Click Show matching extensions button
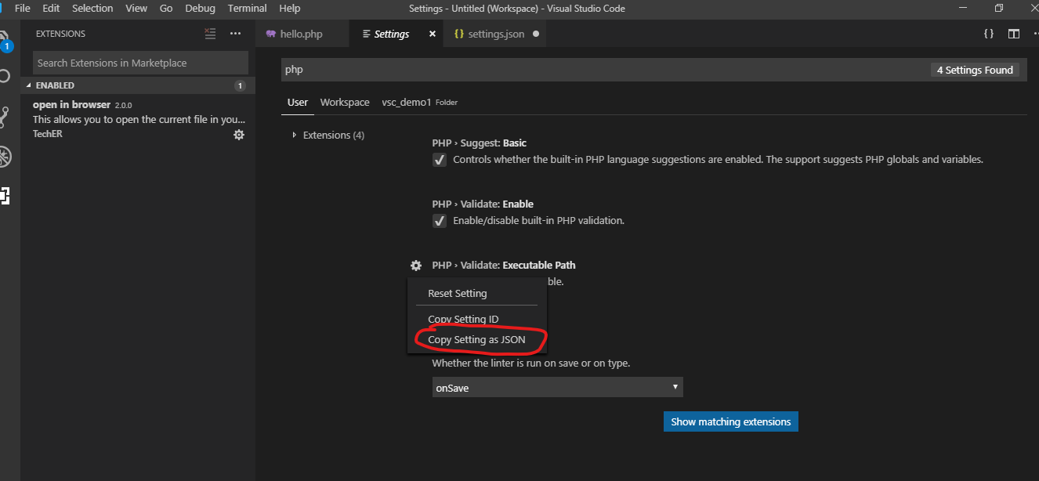 click(x=731, y=421)
